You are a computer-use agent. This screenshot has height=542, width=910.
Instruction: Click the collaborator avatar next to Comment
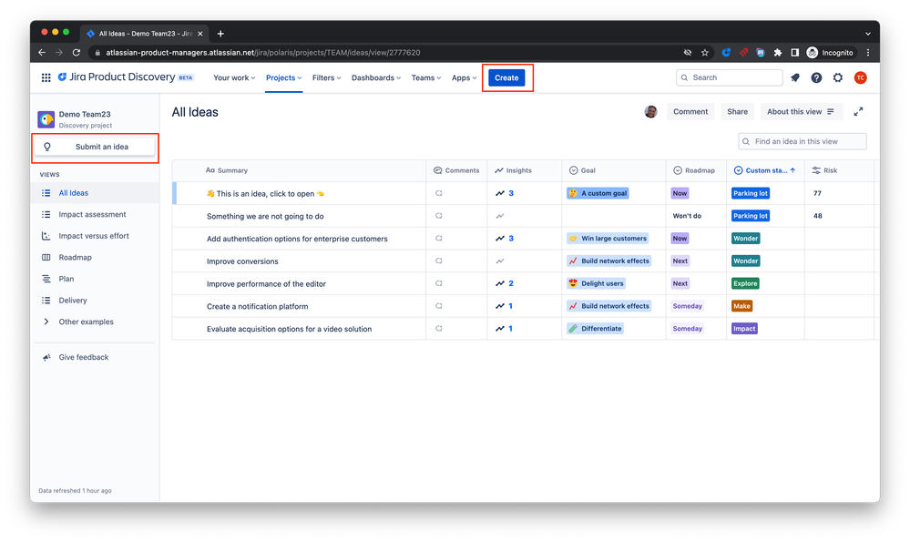pyautogui.click(x=650, y=112)
